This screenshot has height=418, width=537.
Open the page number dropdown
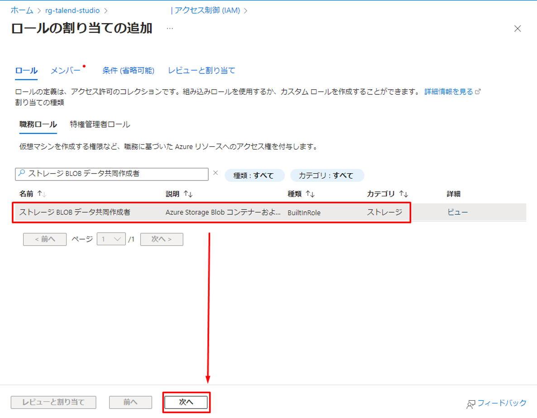coord(111,239)
